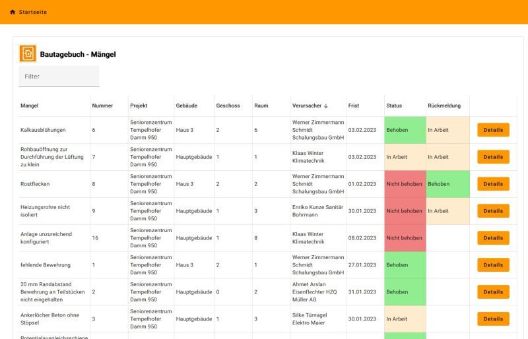Image resolution: width=528 pixels, height=339 pixels.
Task: Open Details for Rohbauöffnung zur Durchführung row
Action: (493, 157)
